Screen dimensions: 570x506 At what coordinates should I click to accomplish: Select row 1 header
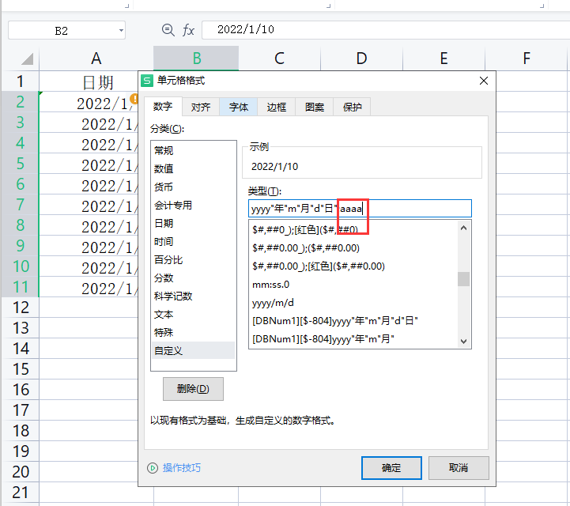[x=20, y=81]
